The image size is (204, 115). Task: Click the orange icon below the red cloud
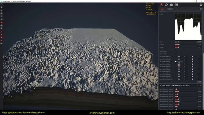tap(1, 41)
